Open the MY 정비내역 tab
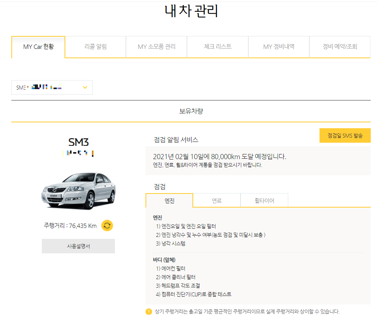This screenshot has width=377, height=319. point(279,47)
